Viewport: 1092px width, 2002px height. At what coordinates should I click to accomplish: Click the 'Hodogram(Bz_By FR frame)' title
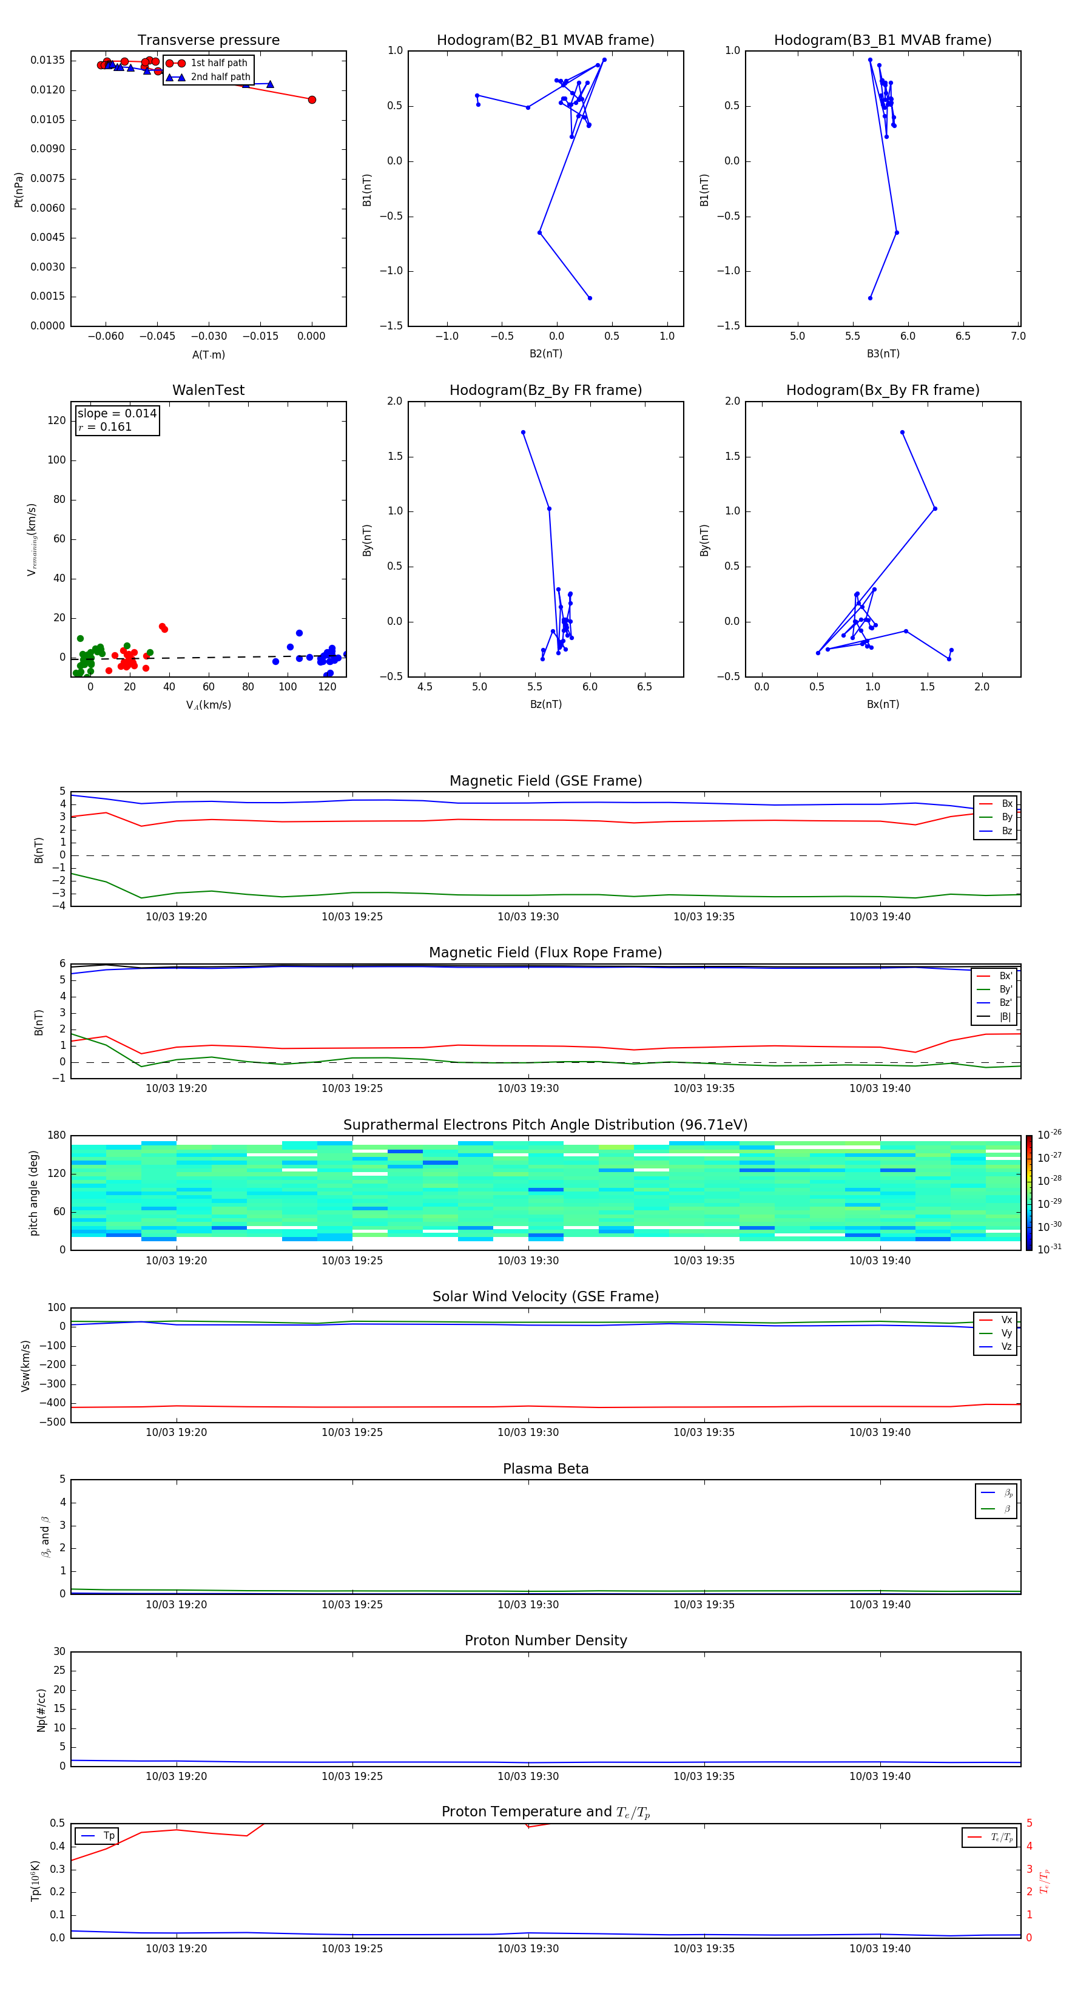(x=545, y=390)
